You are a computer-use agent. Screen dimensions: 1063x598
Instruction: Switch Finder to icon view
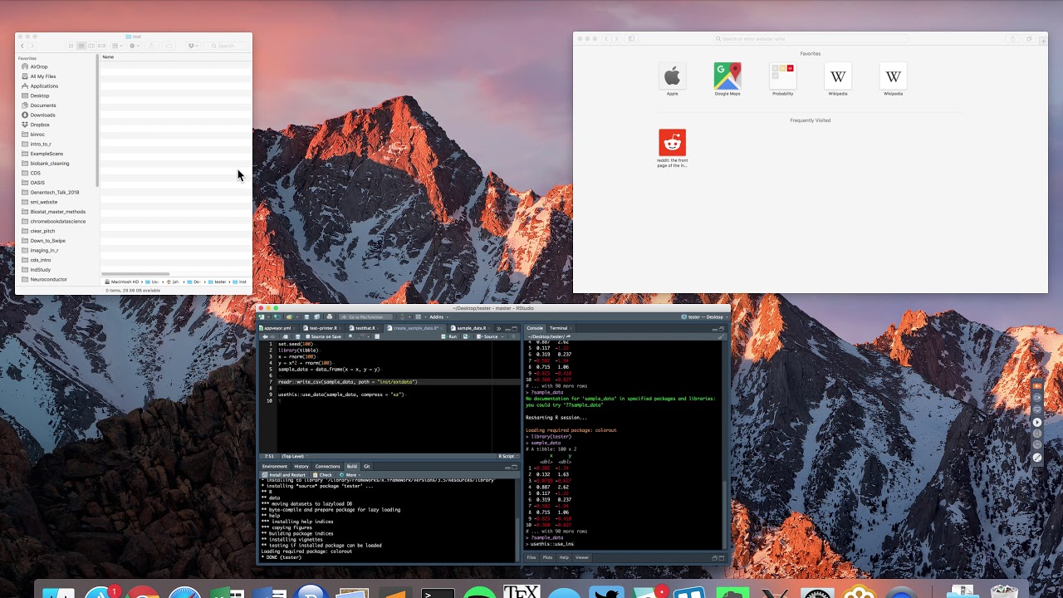[71, 46]
